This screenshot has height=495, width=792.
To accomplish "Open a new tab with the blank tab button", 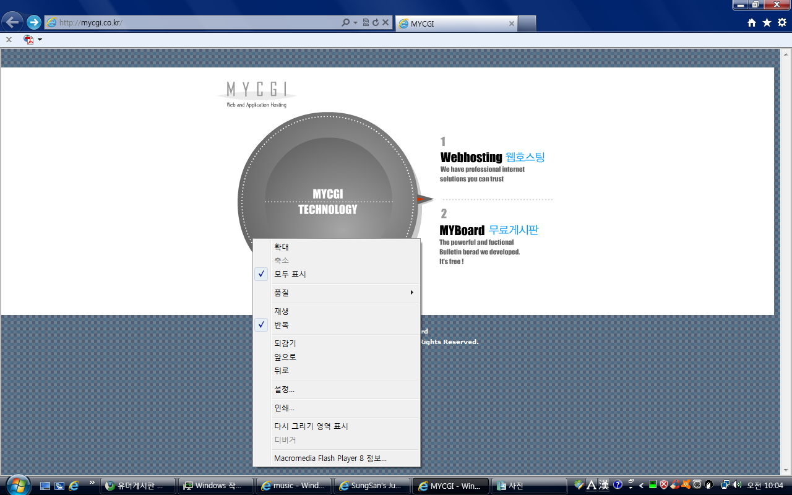I will pyautogui.click(x=527, y=24).
